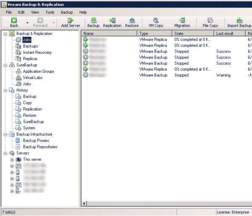252x216 pixels.
Task: Click the Import Backup toolbar icon
Action: (239, 21)
